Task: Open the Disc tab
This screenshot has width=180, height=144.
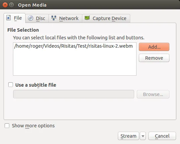Action: pos(37,18)
